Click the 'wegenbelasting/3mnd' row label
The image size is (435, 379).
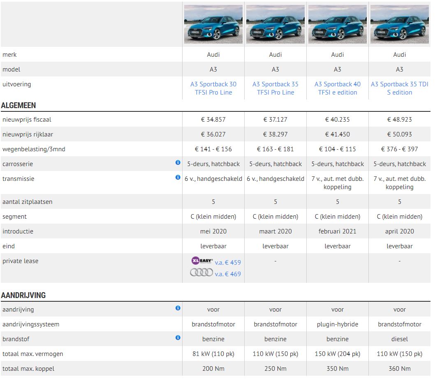tap(34, 149)
